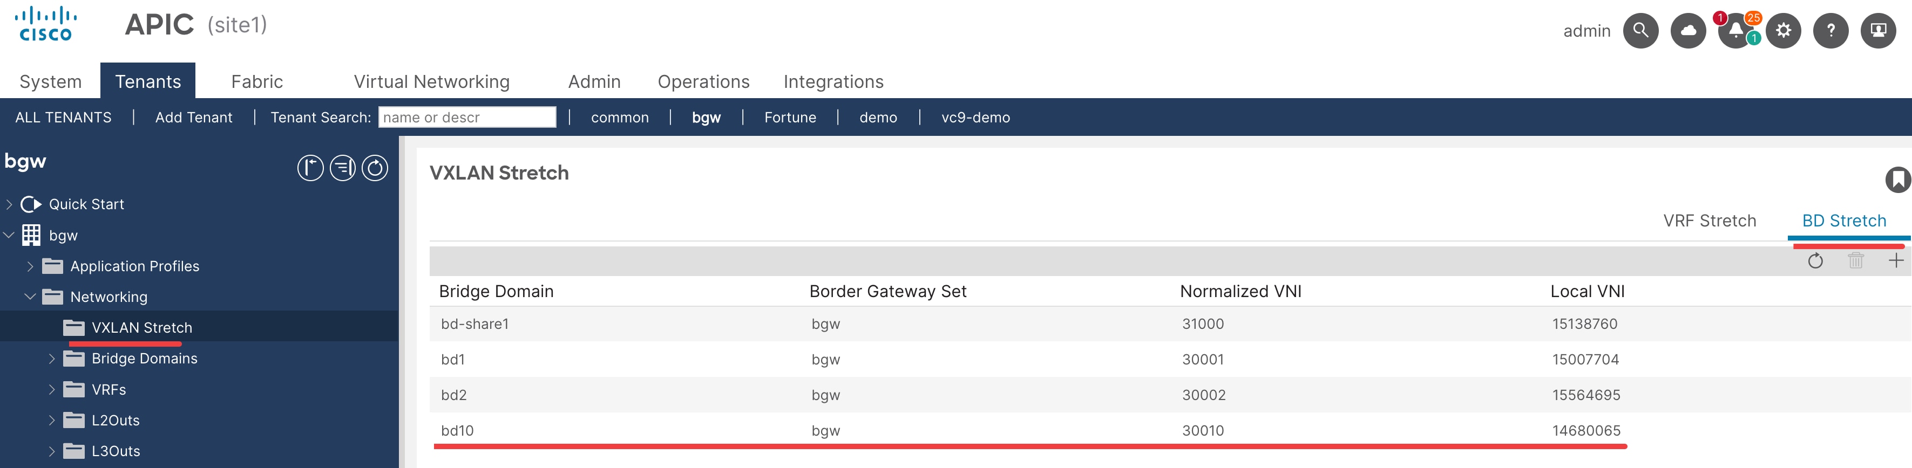This screenshot has width=1912, height=468.
Task: Click the L3Outs folder icon
Action: tap(74, 450)
